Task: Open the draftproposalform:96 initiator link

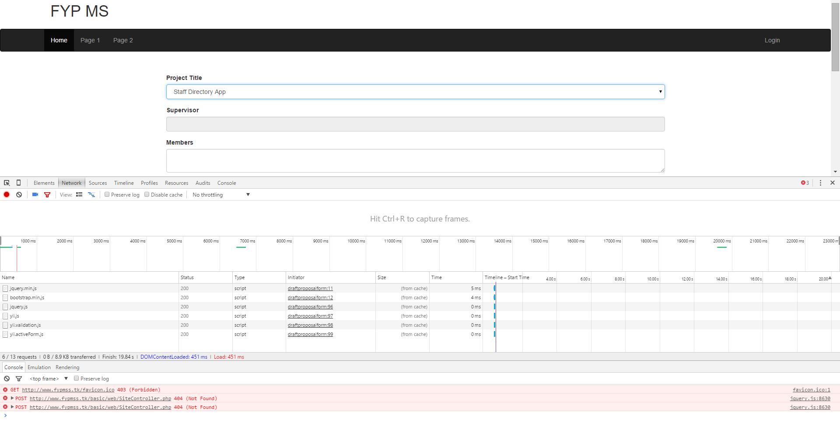Action: (x=310, y=307)
